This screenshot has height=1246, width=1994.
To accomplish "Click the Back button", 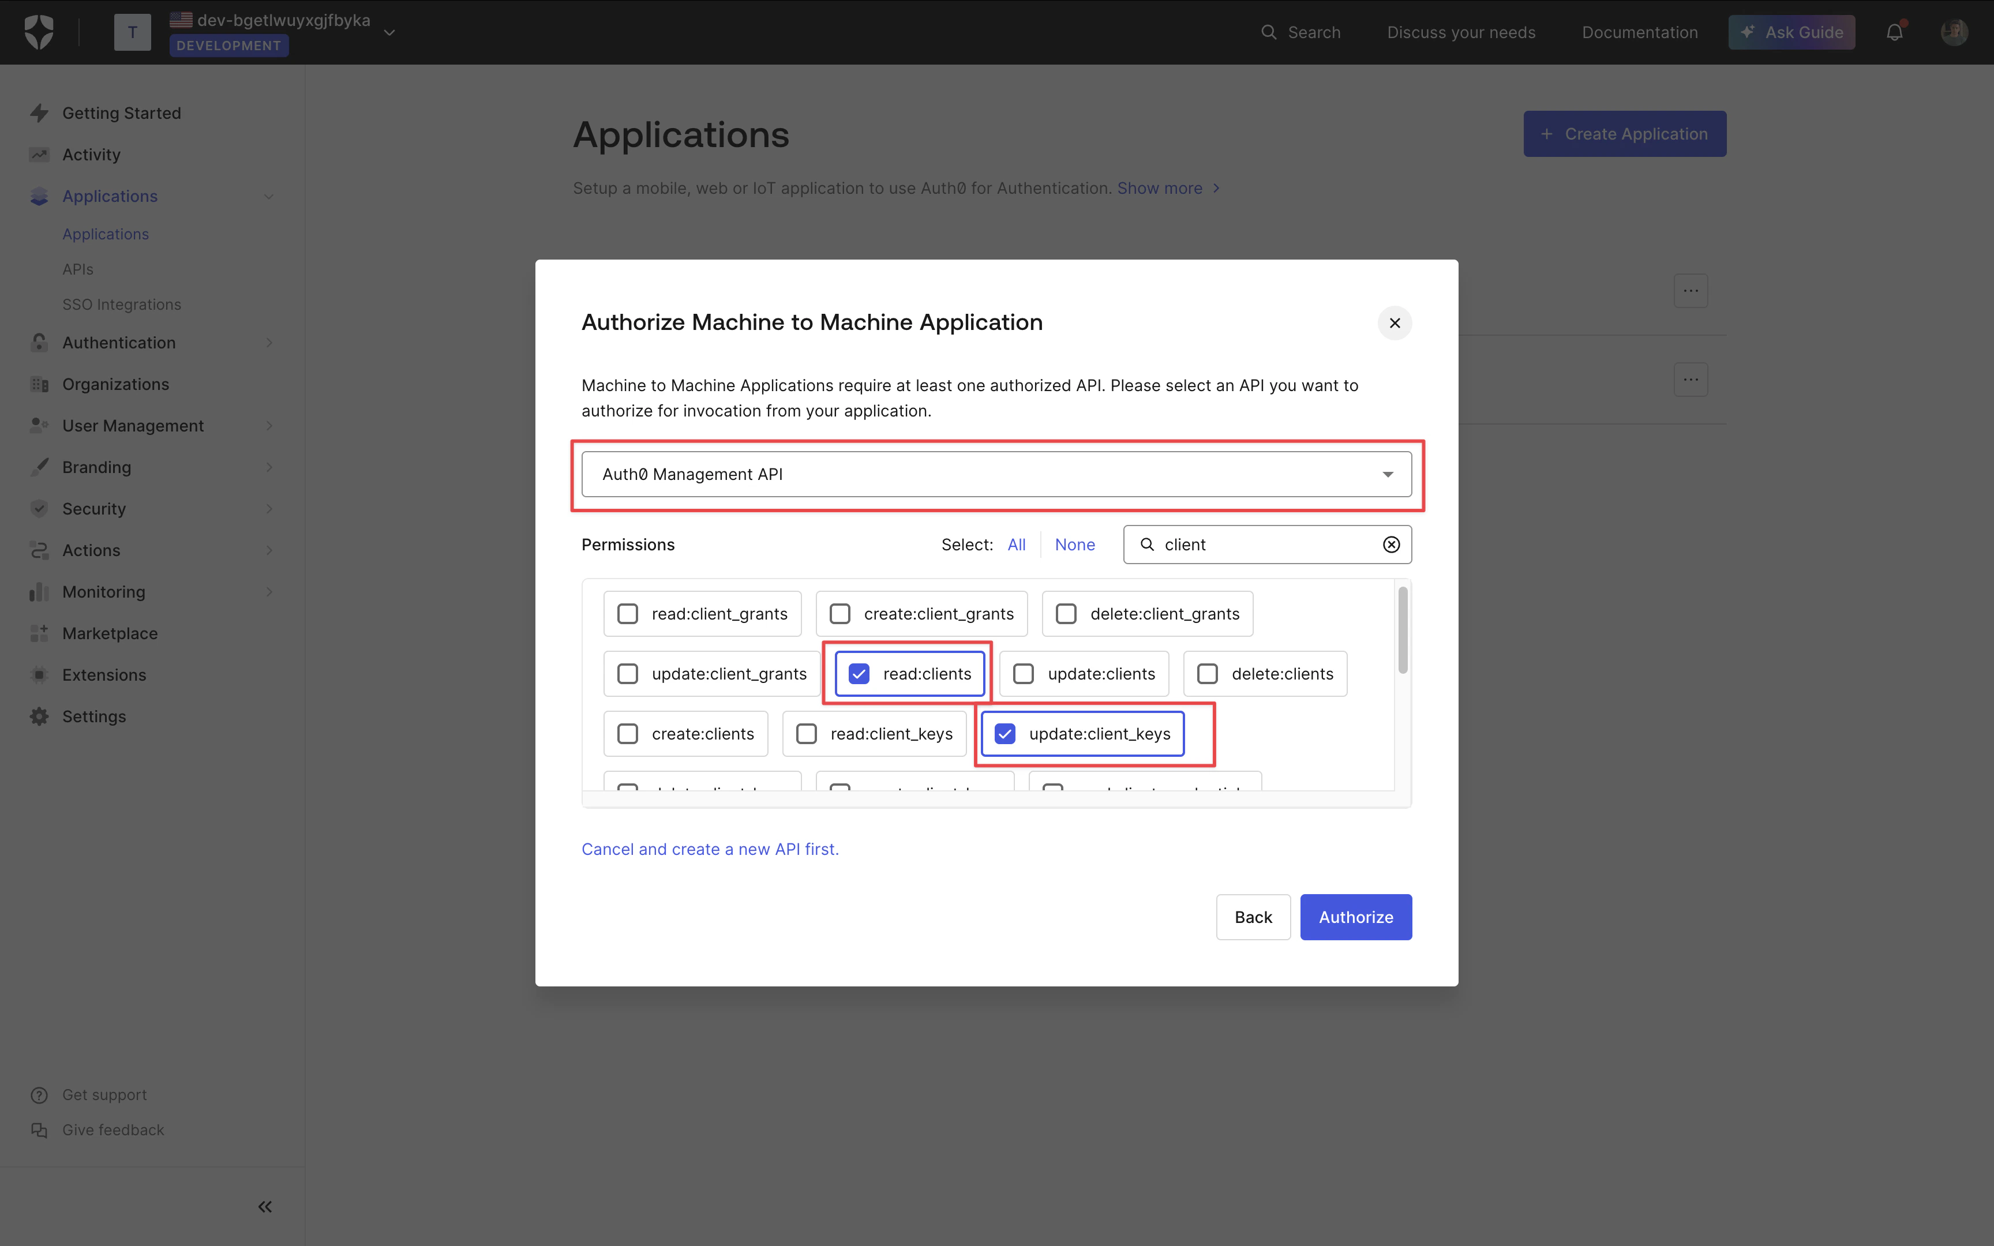I will coord(1253,917).
